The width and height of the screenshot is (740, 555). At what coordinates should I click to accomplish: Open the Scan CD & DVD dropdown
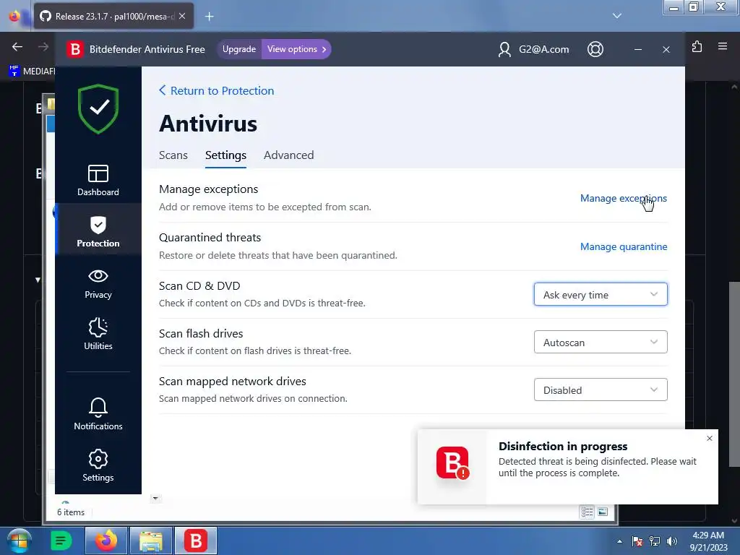click(601, 295)
